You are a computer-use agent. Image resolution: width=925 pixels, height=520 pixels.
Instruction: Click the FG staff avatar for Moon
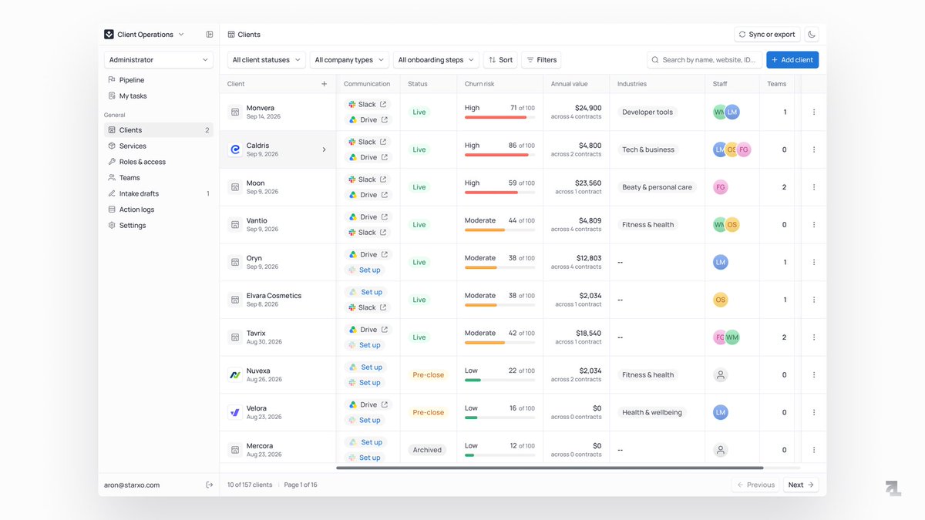click(x=720, y=187)
